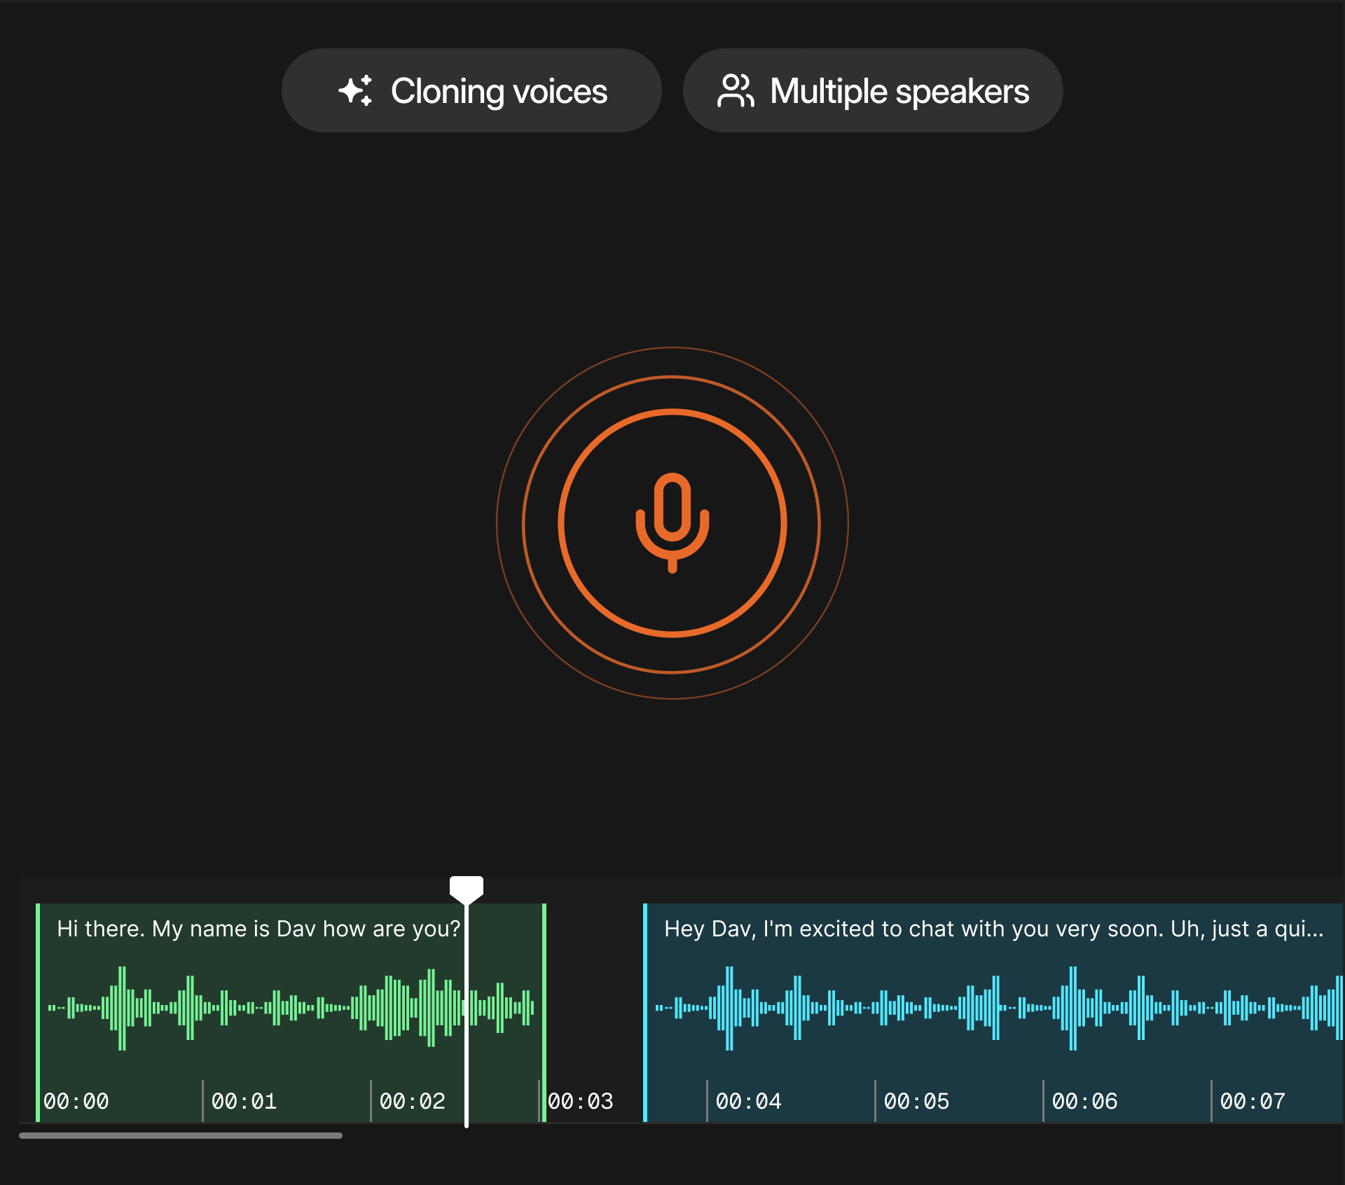Select the blue clip "Hey Dav, I'm excited"
1345x1185 pixels.
pos(993,1012)
